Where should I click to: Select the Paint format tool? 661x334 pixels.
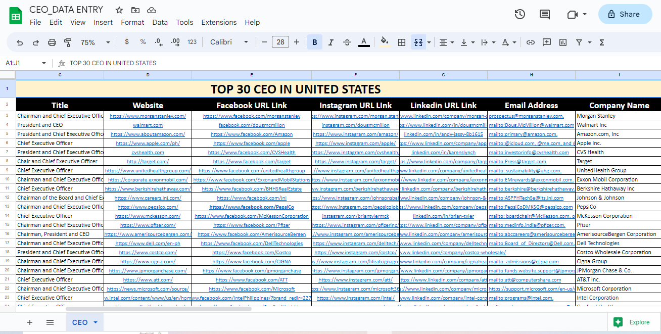(x=68, y=42)
